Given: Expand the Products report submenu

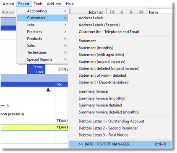Looking at the screenshot, I should [x=42, y=39].
